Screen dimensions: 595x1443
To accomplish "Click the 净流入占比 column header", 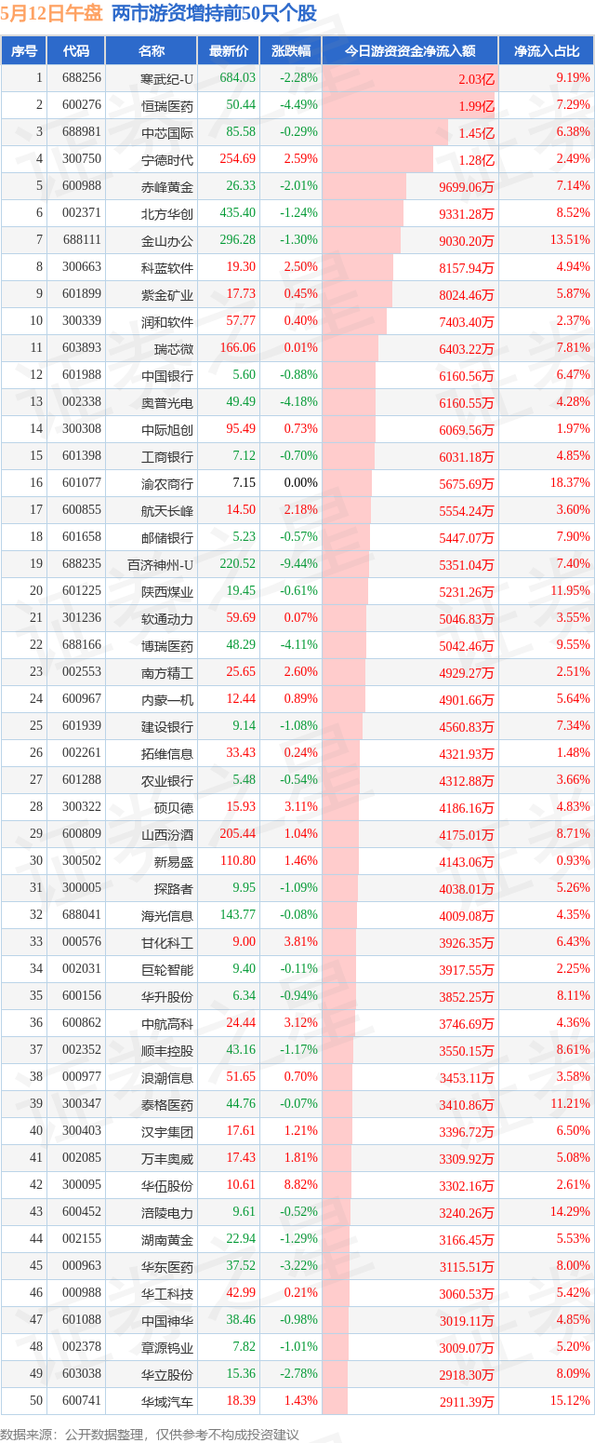I will coord(547,51).
